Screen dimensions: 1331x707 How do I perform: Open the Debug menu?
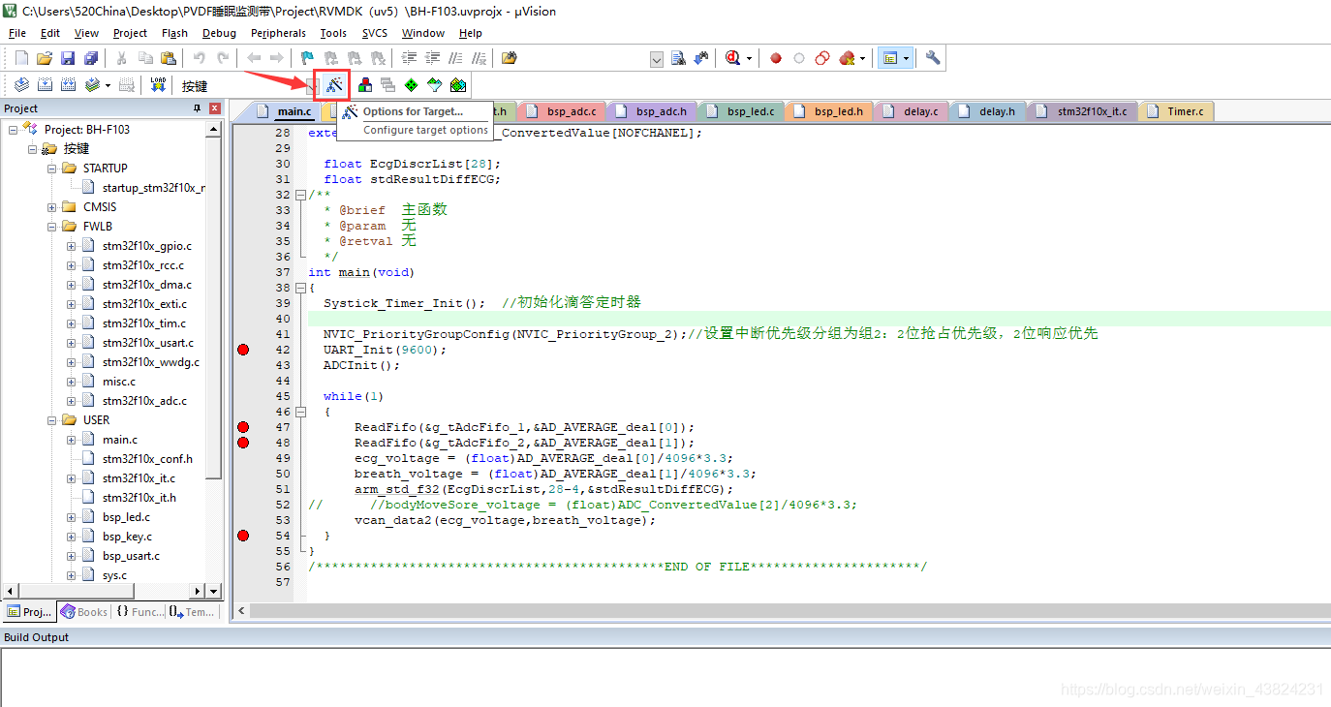point(219,33)
